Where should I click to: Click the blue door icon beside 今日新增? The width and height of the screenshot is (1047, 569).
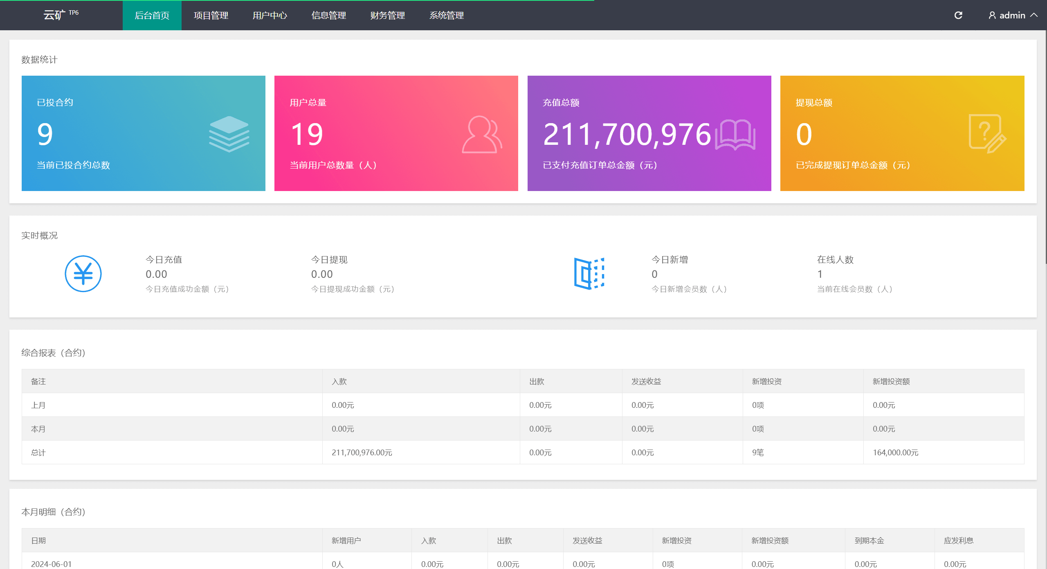[x=589, y=274]
